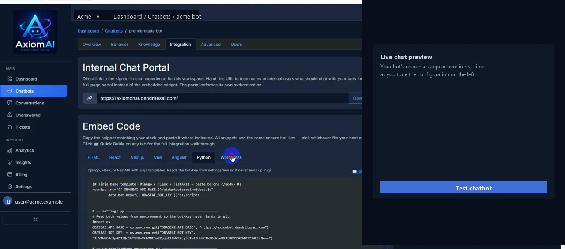Open Conversations label in sidebar menu

tap(30, 103)
